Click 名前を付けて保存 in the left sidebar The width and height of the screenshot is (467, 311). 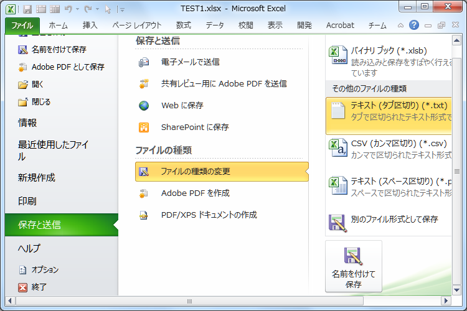tap(59, 49)
